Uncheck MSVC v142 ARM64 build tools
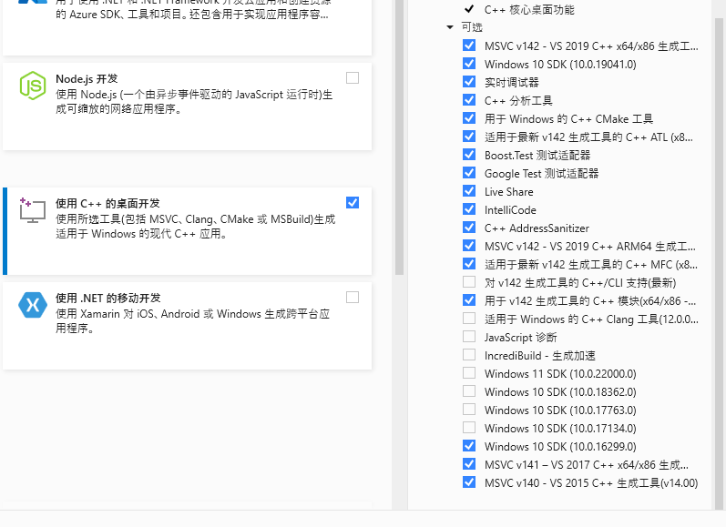This screenshot has width=726, height=527. pos(469,246)
